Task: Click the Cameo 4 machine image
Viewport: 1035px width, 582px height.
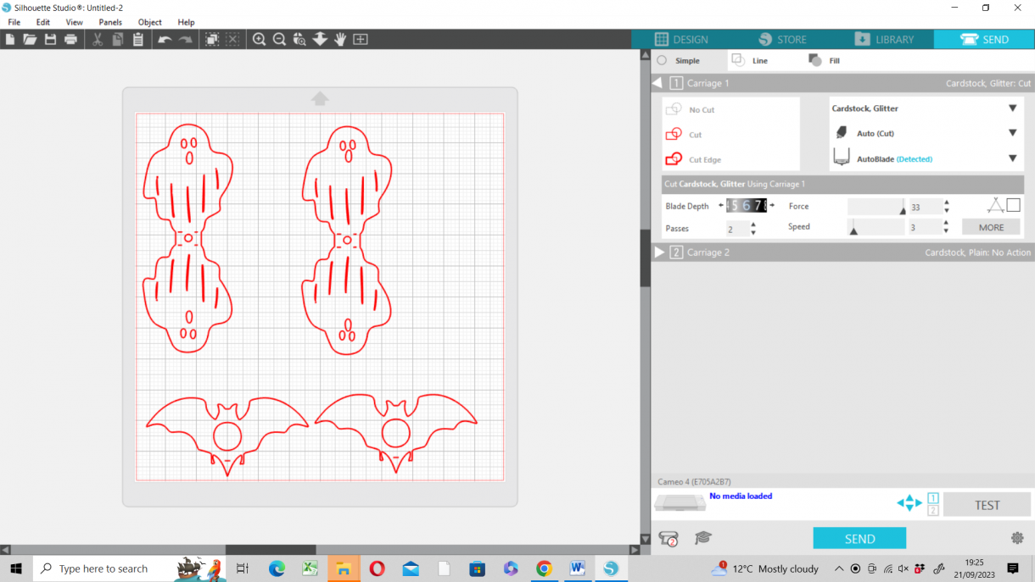Action: (680, 503)
